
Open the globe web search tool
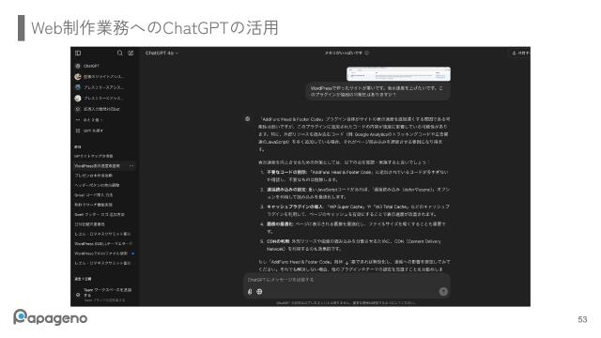point(259,292)
